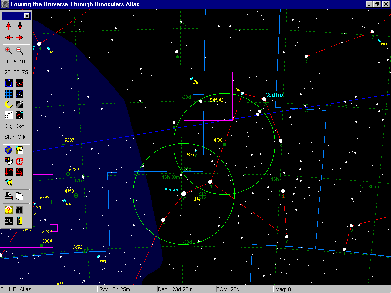This screenshot has height=293, width=391.
Task: Click the Rho variable star label
Action: [190, 155]
